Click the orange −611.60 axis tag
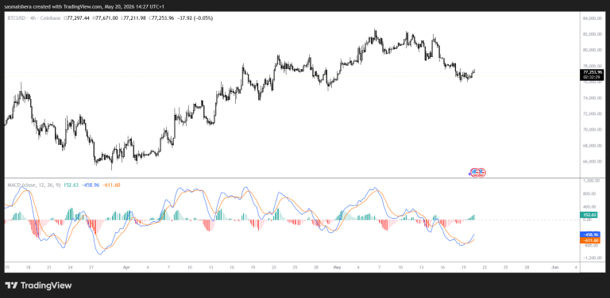Image resolution: width=610 pixels, height=298 pixels. click(590, 241)
